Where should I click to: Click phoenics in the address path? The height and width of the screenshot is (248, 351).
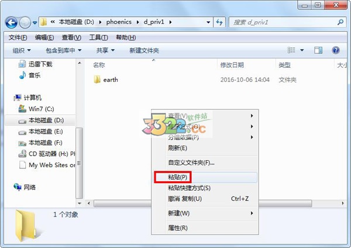pyautogui.click(x=119, y=22)
